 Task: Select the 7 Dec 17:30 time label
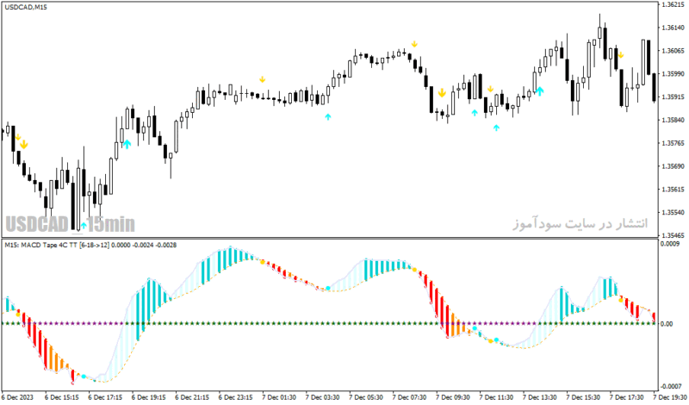pos(627,397)
